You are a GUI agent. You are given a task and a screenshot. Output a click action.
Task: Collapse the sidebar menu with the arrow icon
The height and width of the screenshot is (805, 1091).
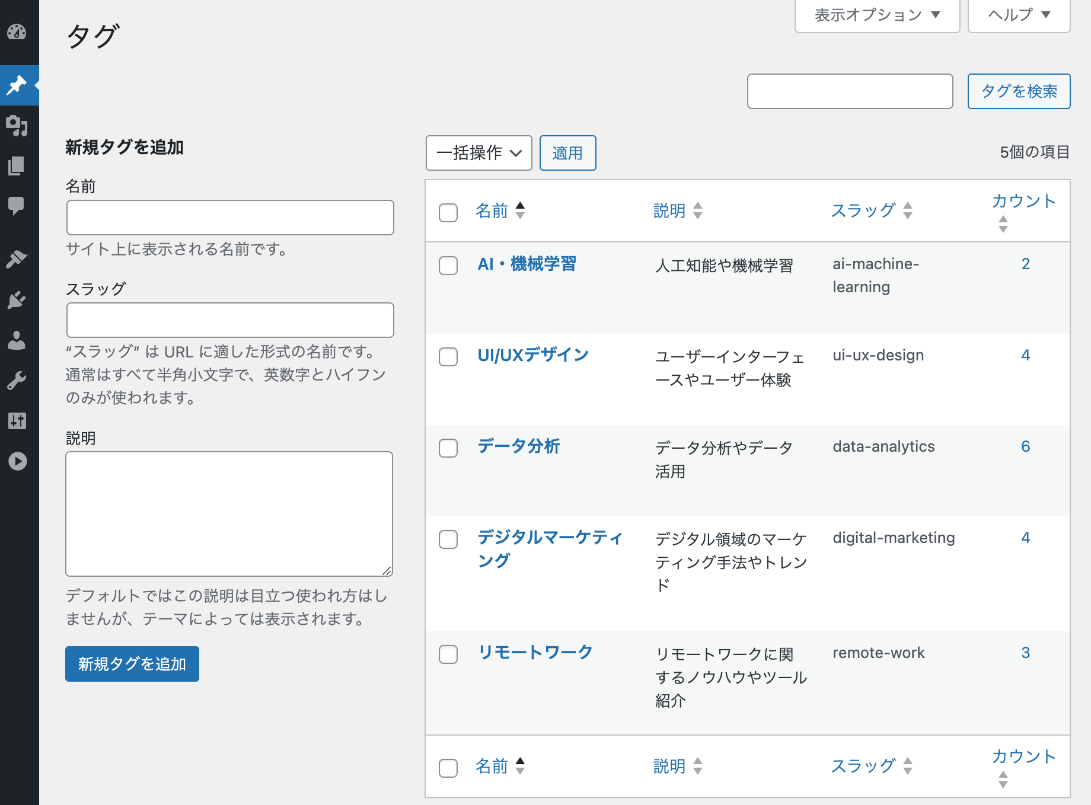(x=18, y=461)
